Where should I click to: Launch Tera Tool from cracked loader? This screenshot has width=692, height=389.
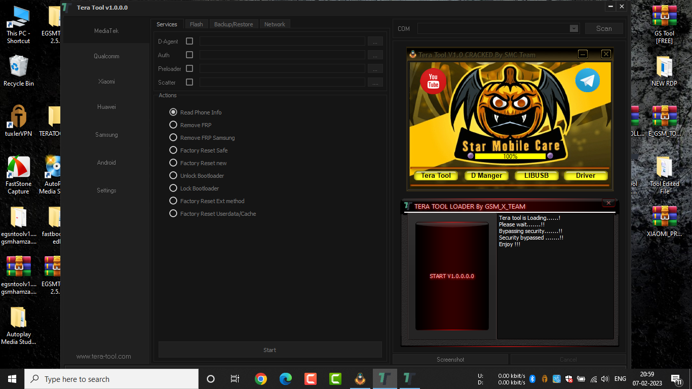click(x=436, y=176)
